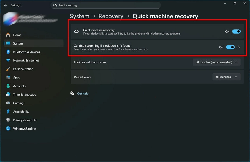Go to System in the breadcrumb

(79, 17)
